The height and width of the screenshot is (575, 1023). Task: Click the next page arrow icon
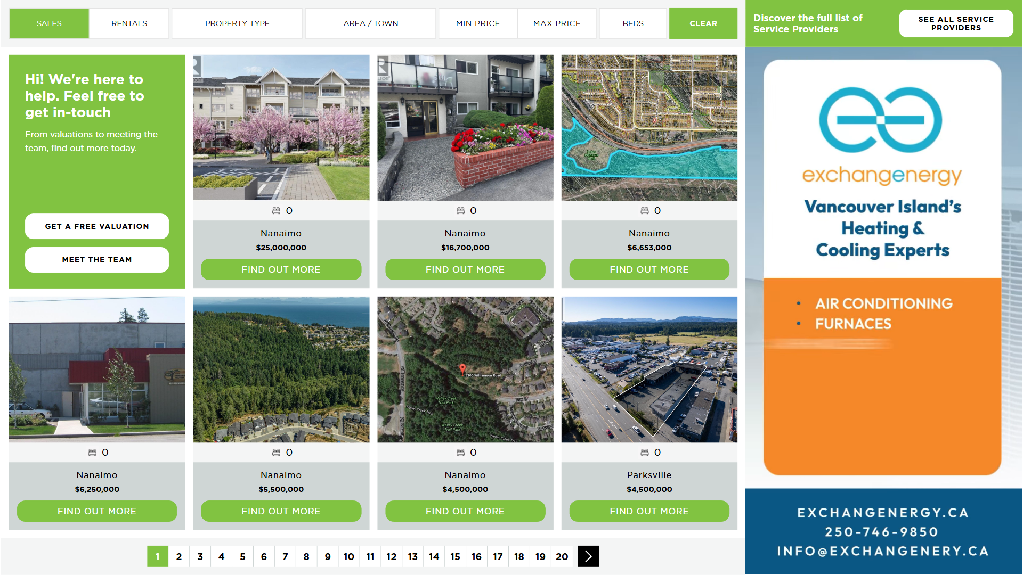tap(588, 556)
